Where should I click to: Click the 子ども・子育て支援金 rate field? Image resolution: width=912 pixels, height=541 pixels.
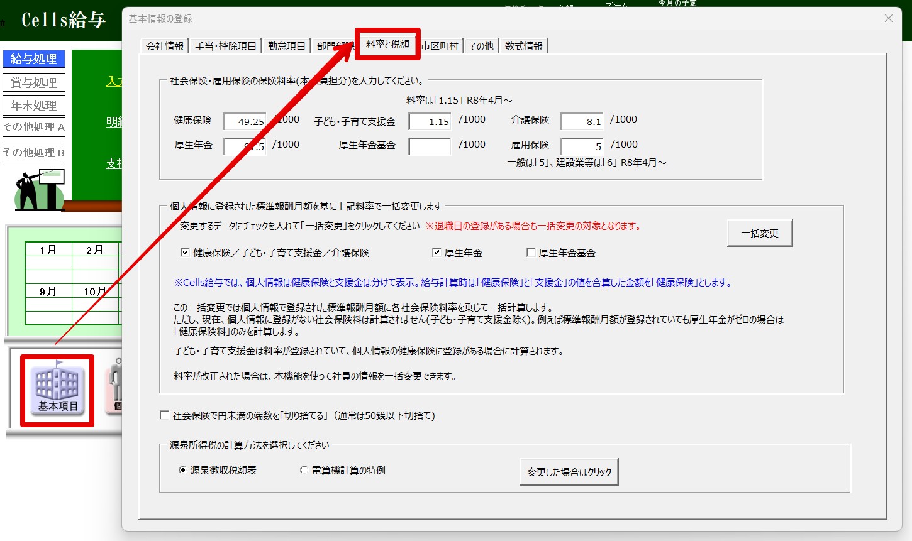coord(430,121)
